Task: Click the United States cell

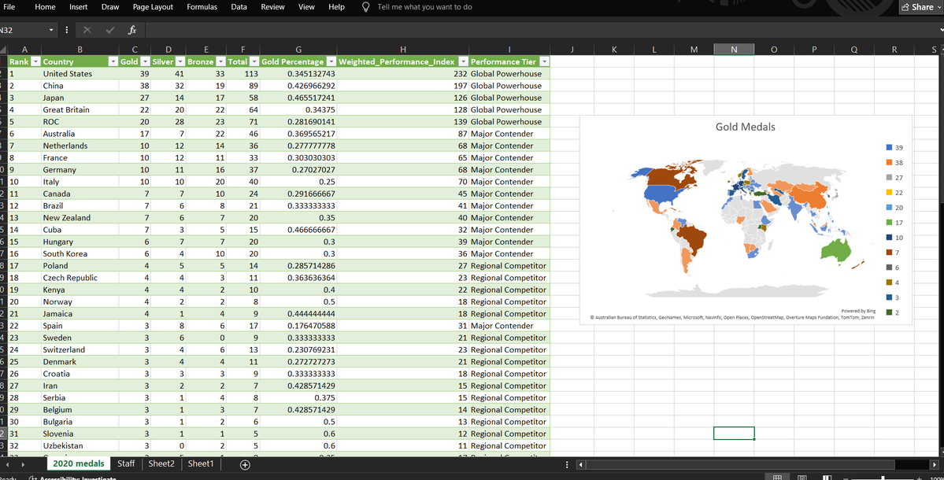Action: point(80,74)
